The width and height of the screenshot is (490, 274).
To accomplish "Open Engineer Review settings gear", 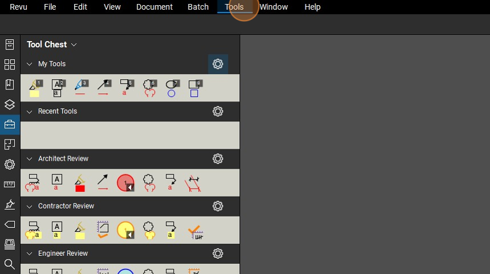I will 218,253.
